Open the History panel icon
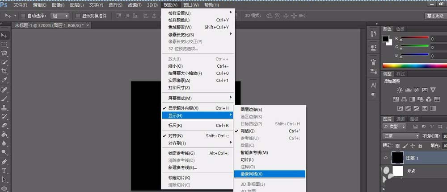 [x=373, y=34]
